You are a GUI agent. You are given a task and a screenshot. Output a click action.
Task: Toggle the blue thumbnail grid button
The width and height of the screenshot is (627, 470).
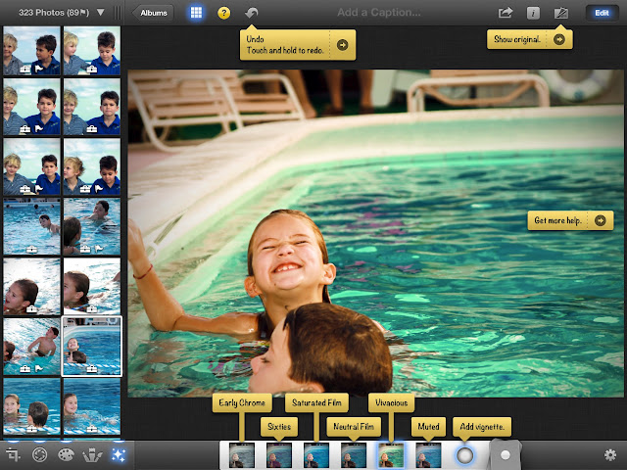(196, 14)
